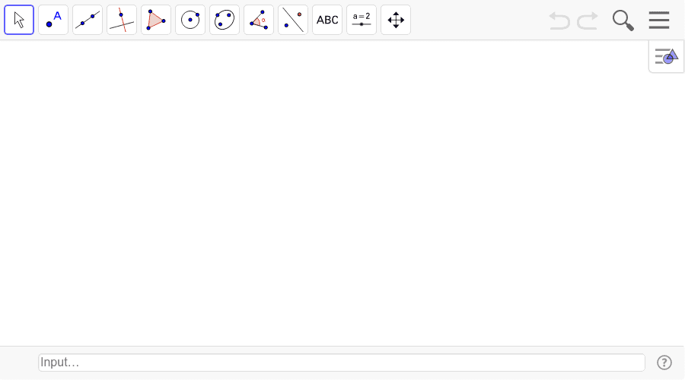Open the input help question mark
Image resolution: width=685 pixels, height=380 pixels.
(x=664, y=363)
